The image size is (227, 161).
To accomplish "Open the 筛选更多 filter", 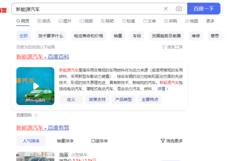I will pyautogui.click(x=172, y=141).
